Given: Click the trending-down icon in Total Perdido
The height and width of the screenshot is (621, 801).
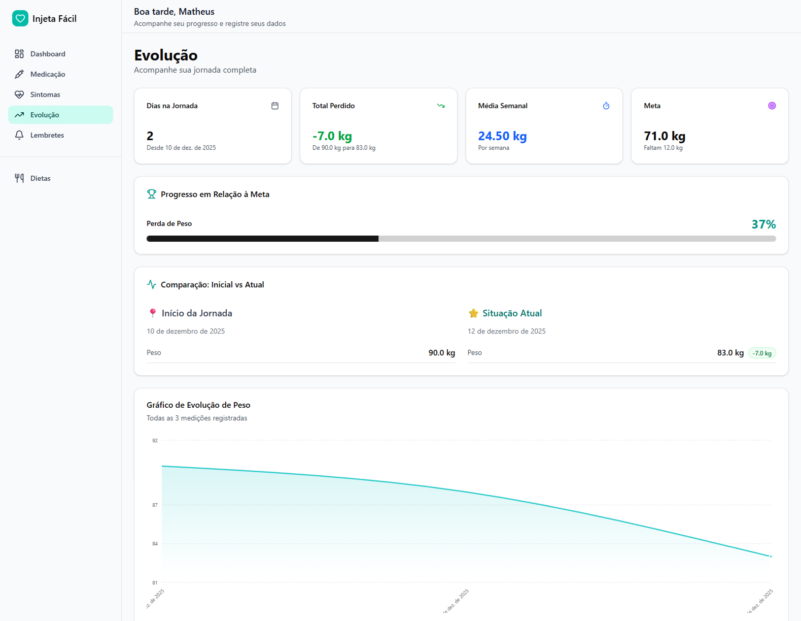Looking at the screenshot, I should (441, 106).
